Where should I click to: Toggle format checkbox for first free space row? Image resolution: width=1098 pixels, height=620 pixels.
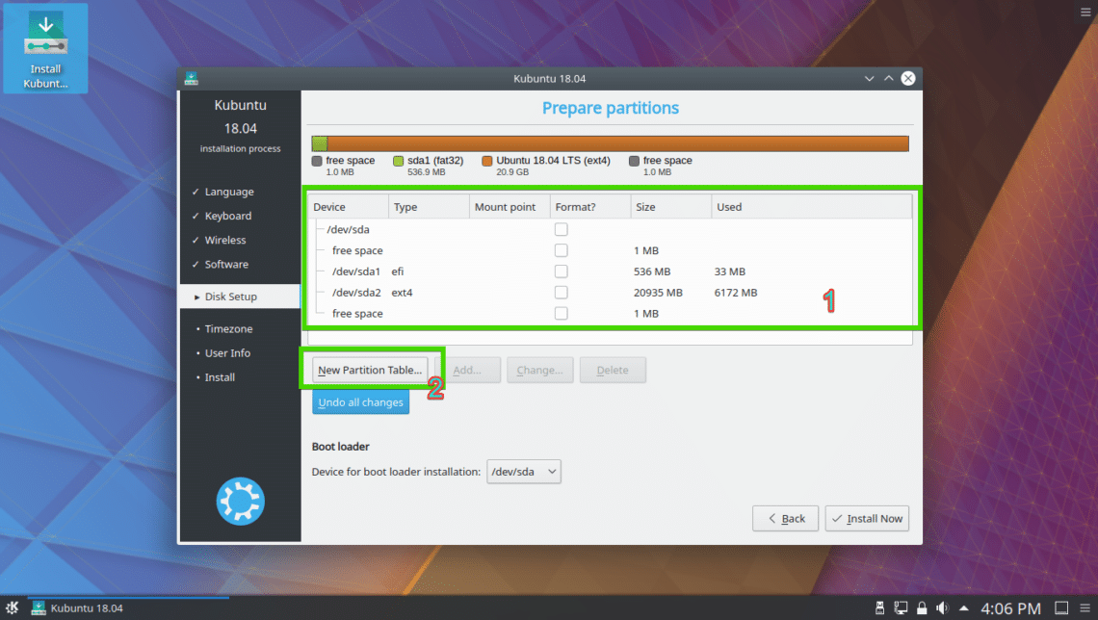coord(561,250)
